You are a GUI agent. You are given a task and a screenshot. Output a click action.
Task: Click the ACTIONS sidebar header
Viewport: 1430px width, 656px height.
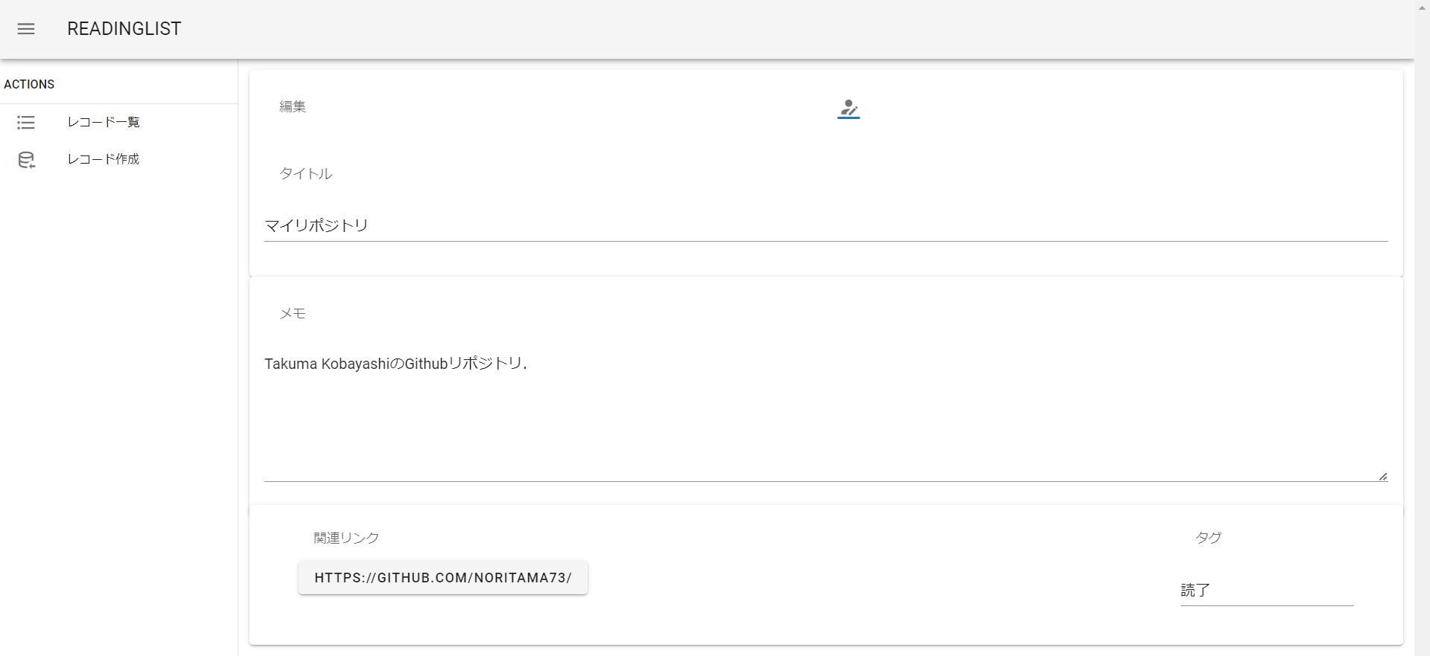pyautogui.click(x=29, y=84)
